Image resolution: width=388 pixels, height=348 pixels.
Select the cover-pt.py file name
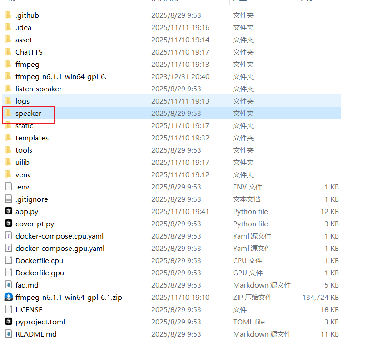point(35,224)
